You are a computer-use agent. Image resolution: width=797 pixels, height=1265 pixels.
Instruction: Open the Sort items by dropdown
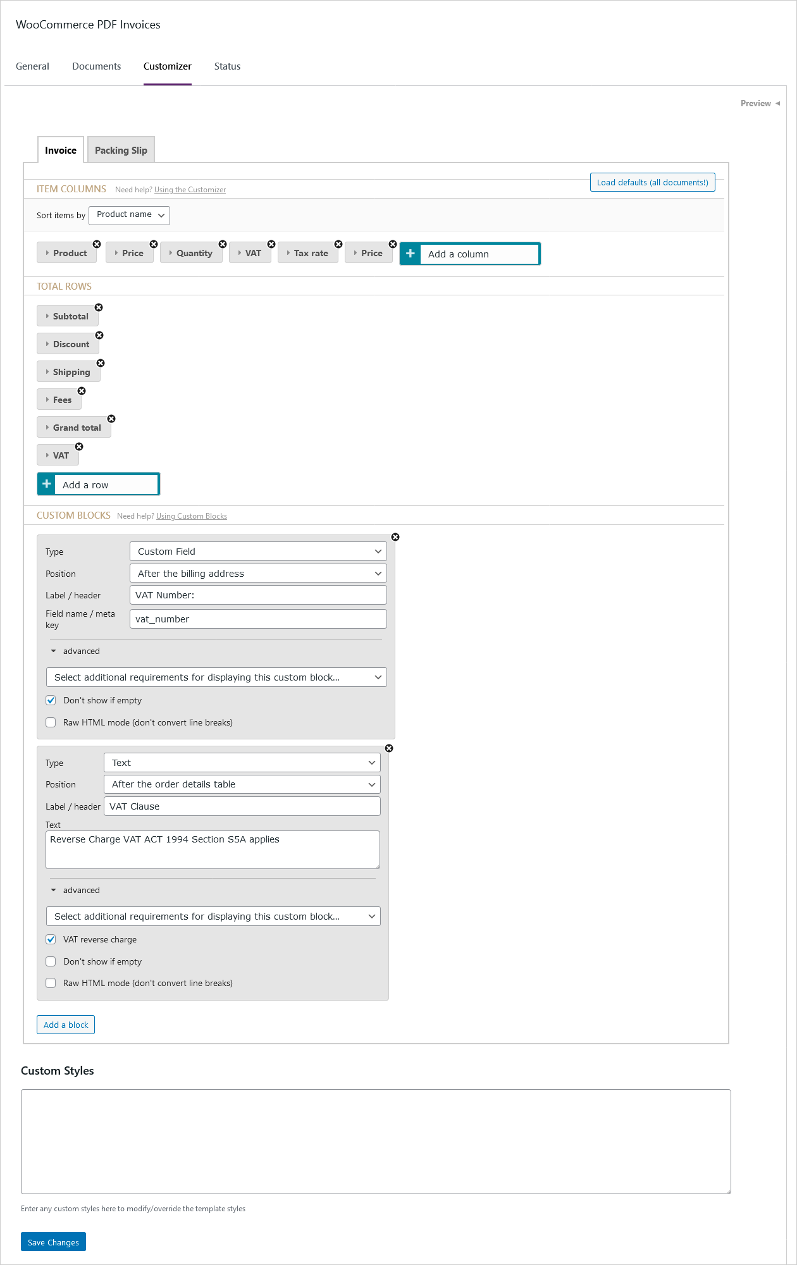[x=129, y=215]
